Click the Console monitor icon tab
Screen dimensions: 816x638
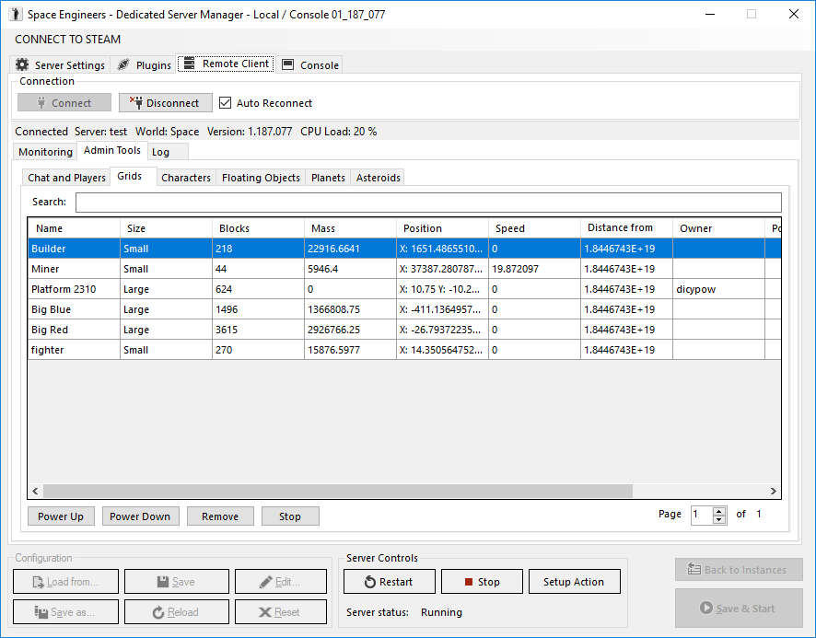tap(309, 65)
